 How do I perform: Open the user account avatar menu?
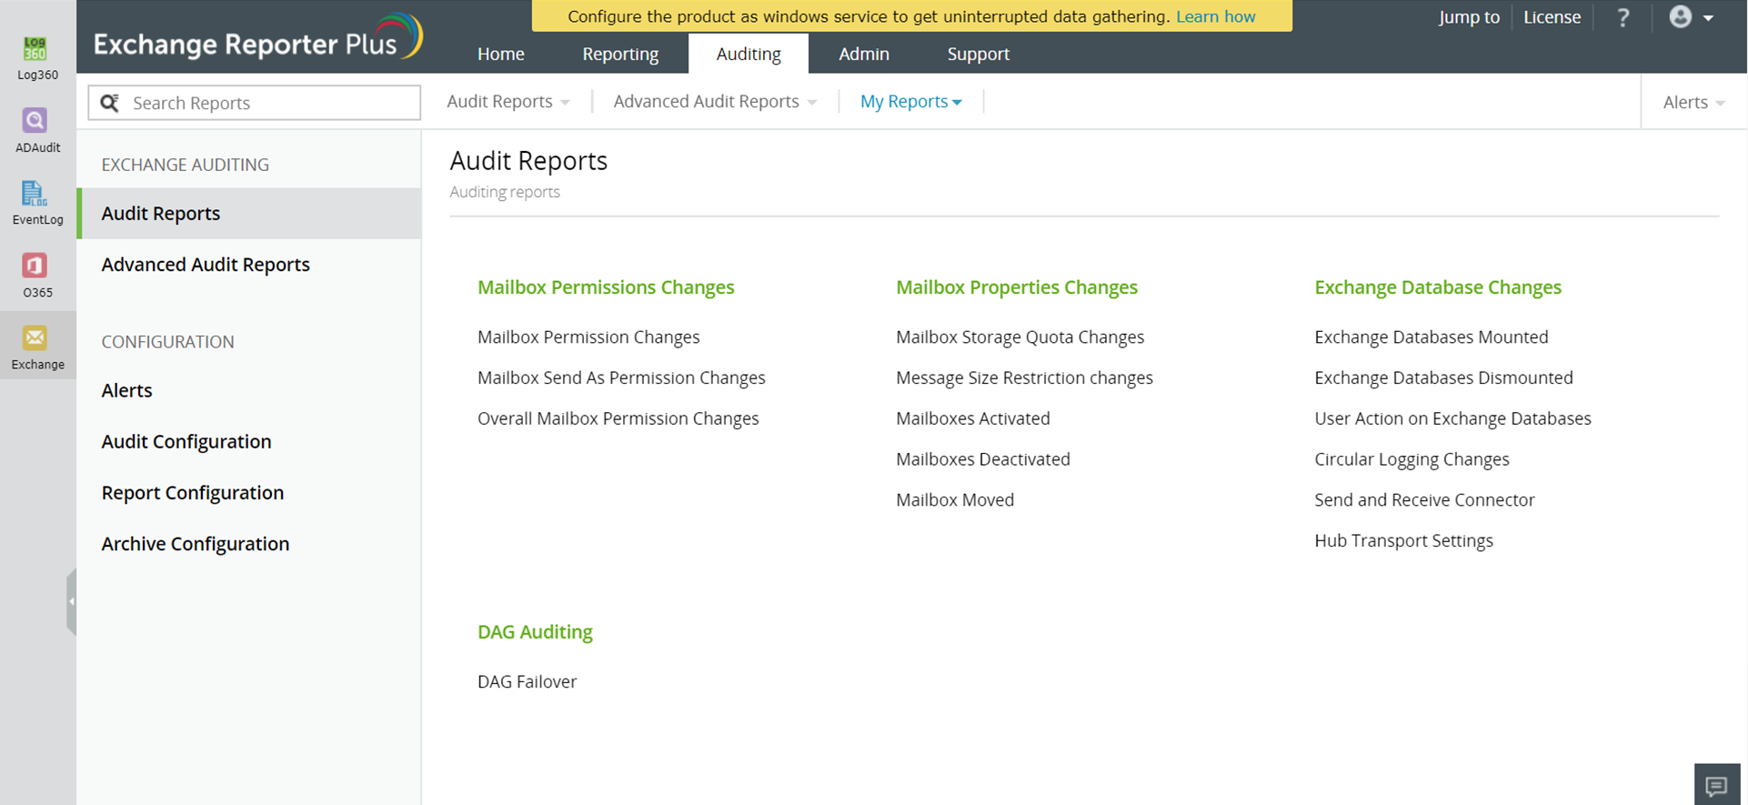point(1691,17)
